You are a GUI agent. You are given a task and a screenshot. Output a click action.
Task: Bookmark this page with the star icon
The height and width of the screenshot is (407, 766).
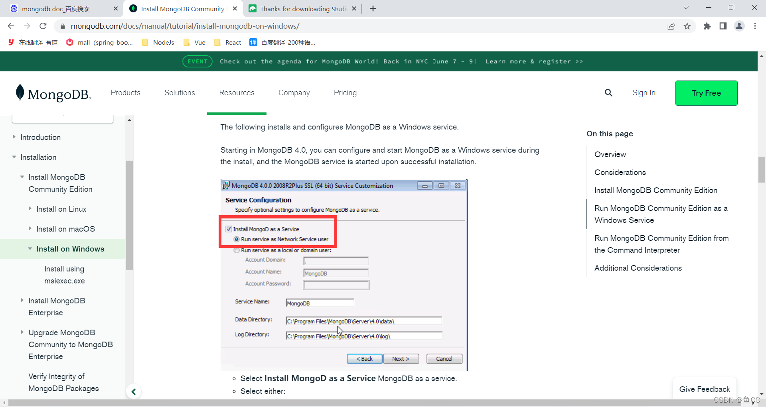coord(687,26)
